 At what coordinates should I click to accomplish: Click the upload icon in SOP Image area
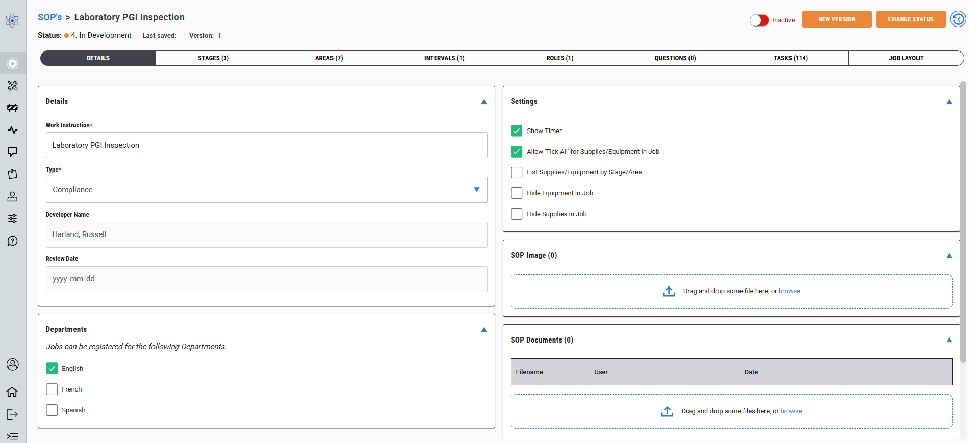(669, 291)
